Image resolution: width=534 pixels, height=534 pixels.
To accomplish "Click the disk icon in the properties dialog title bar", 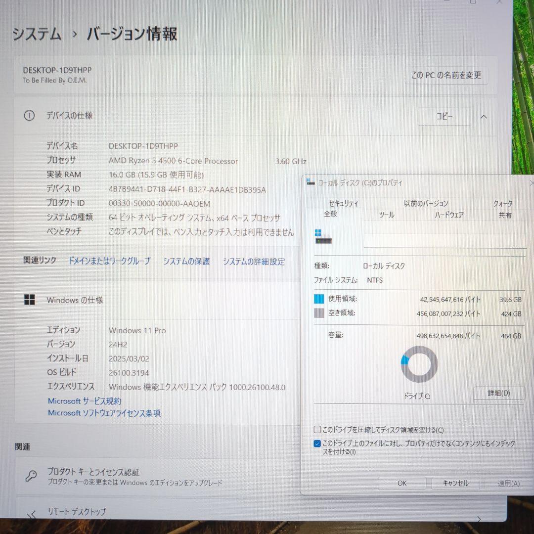I will (x=309, y=182).
